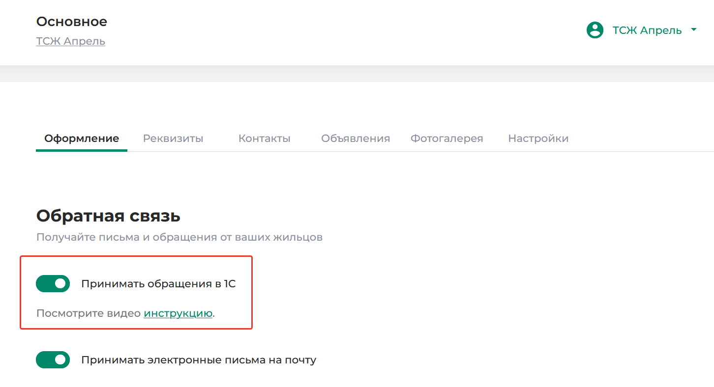Show the Фотогалерея tab
The width and height of the screenshot is (714, 387).
tap(446, 138)
